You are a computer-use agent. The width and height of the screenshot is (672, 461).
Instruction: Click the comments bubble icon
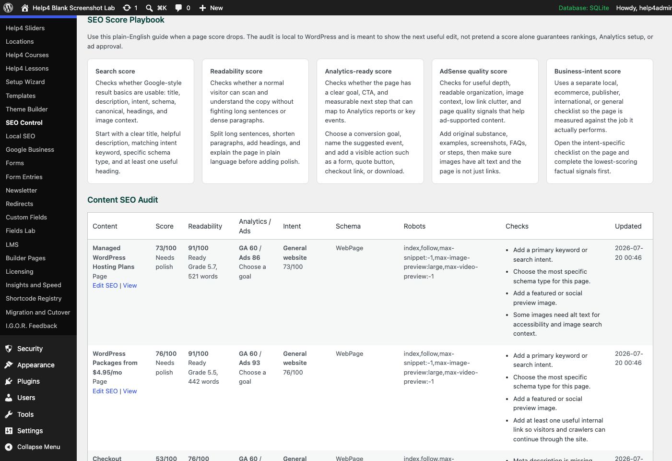coord(178,8)
